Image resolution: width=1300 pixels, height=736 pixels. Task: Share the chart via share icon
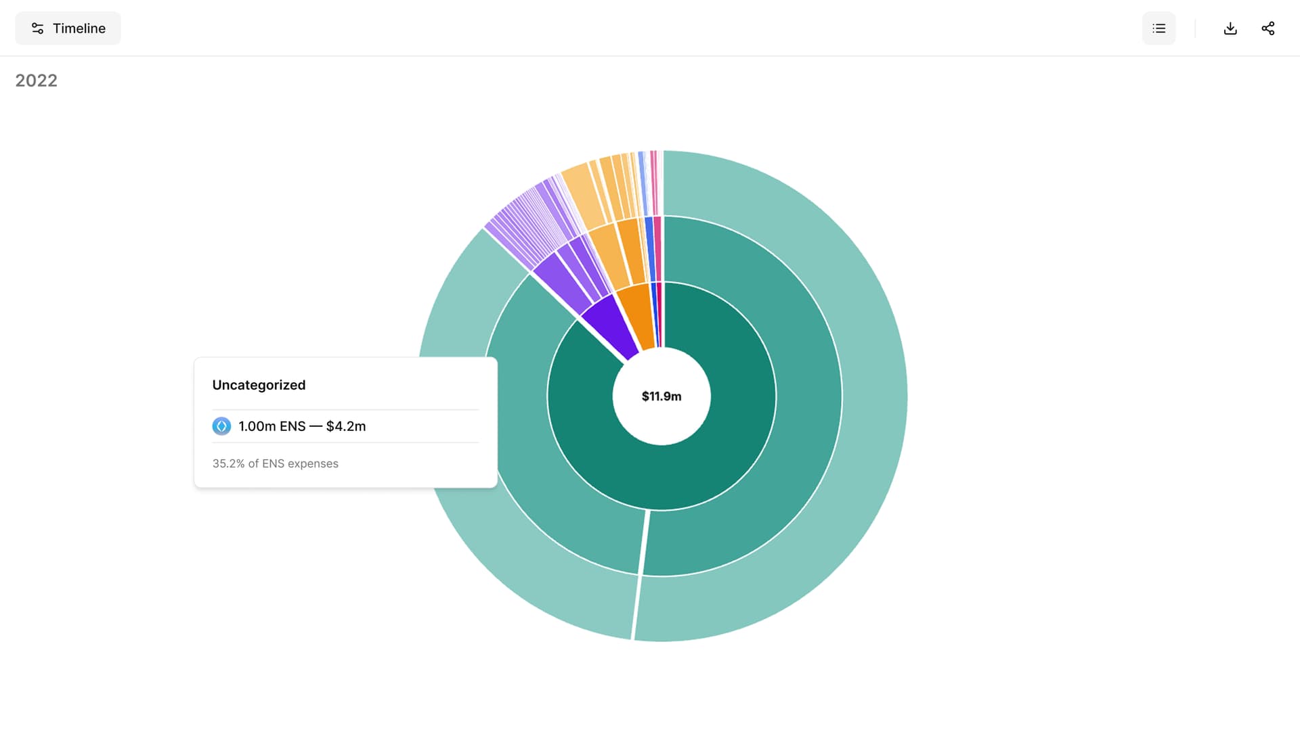click(1267, 28)
